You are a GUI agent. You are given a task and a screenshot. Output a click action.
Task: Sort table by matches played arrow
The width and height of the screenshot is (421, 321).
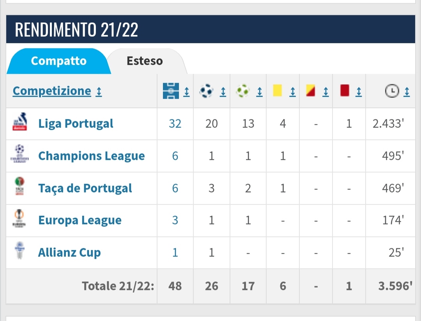186,92
